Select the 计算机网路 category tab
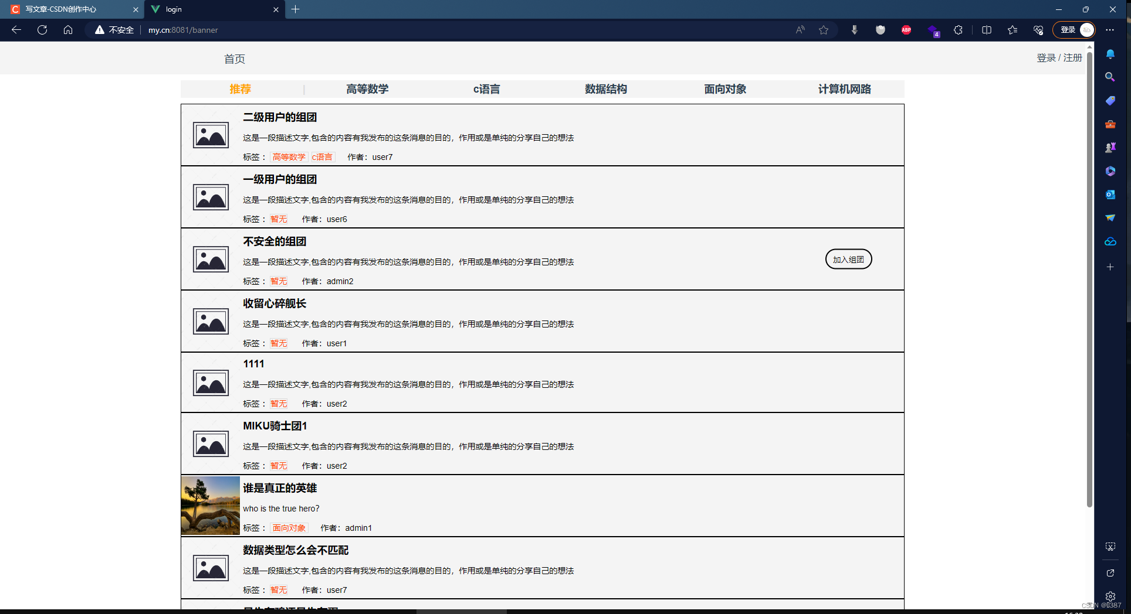The width and height of the screenshot is (1131, 614). pyautogui.click(x=844, y=89)
